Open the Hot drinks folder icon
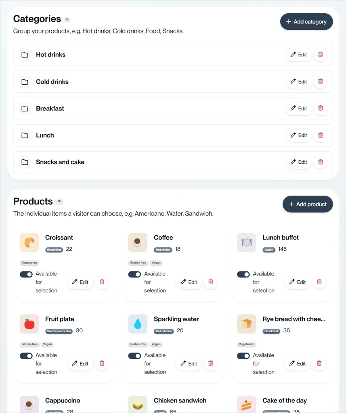The height and width of the screenshot is (413, 346). pyautogui.click(x=25, y=55)
